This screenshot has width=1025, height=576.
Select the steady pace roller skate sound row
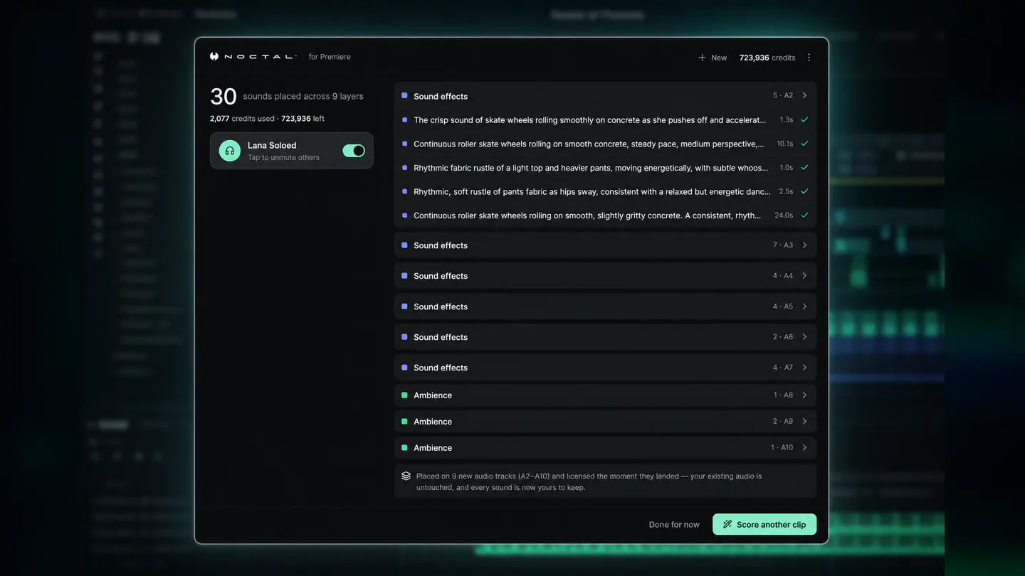[605, 144]
